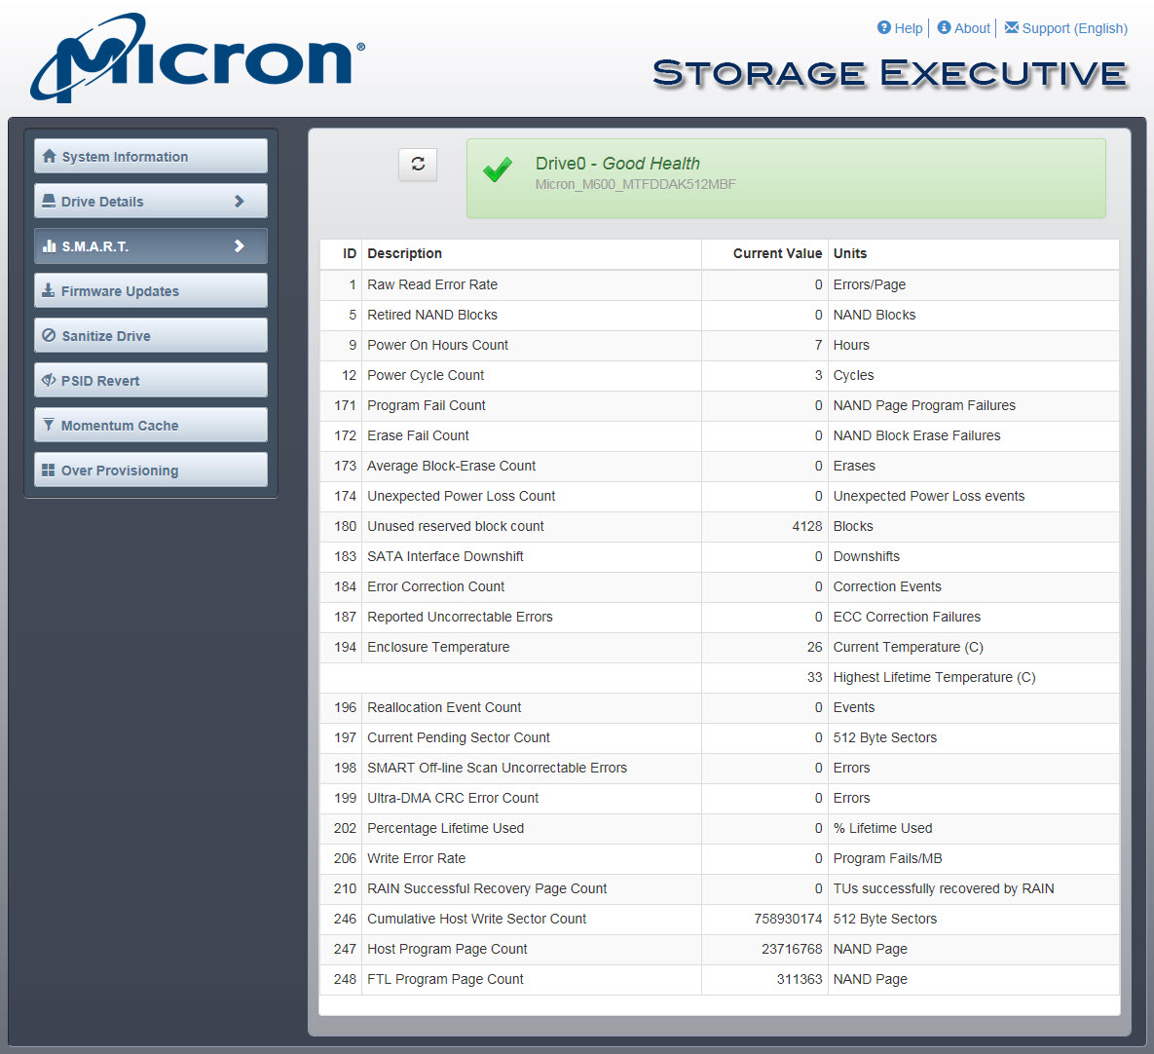Select Average Block-Erase Count row

click(x=720, y=466)
